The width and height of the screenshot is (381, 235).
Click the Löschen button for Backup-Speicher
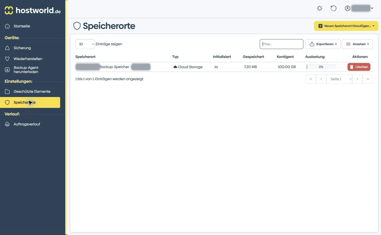tap(359, 67)
